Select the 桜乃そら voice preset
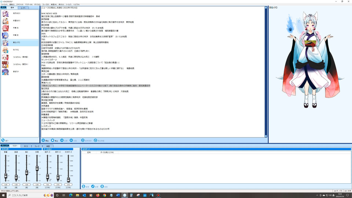352x198 pixels. click(x=20, y=50)
